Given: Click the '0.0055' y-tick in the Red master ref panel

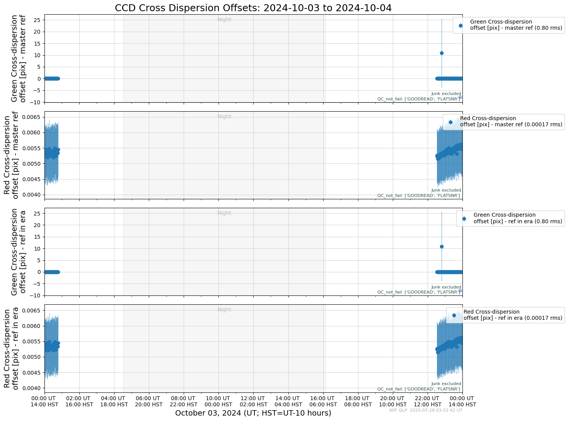Looking at the screenshot, I should pyautogui.click(x=32, y=148).
